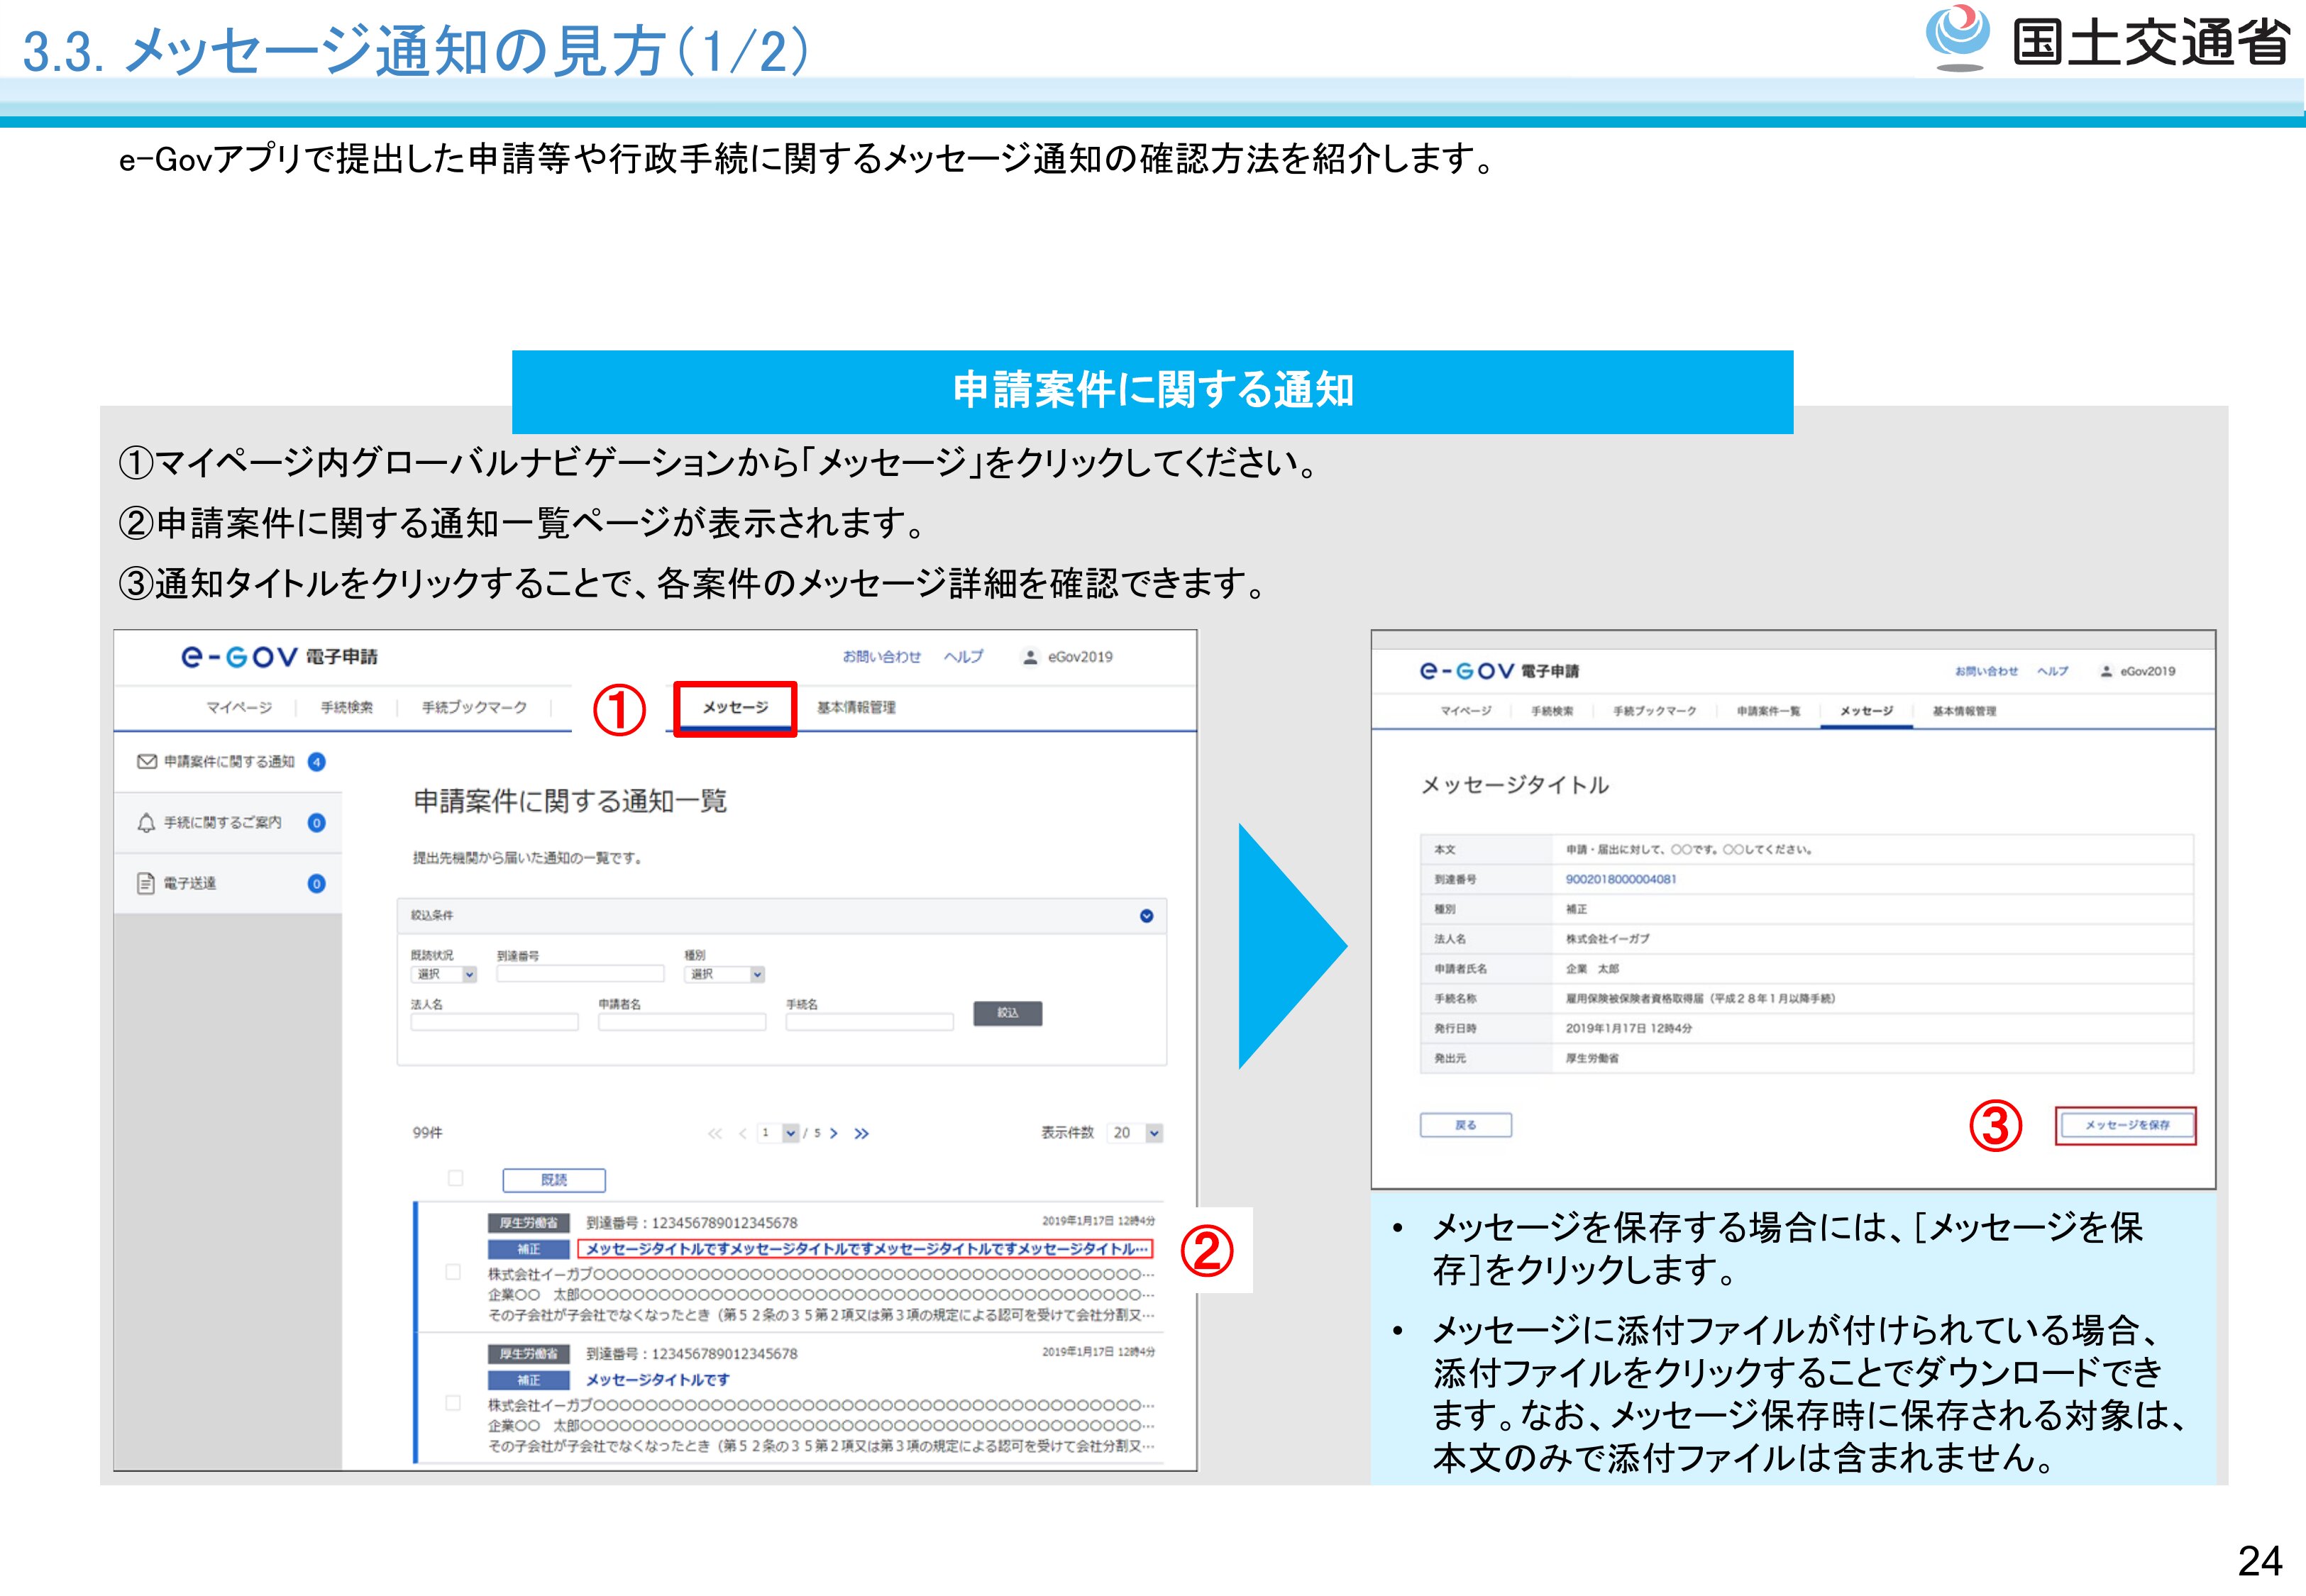Click the e-GOV logo in left screenshot

[239, 657]
